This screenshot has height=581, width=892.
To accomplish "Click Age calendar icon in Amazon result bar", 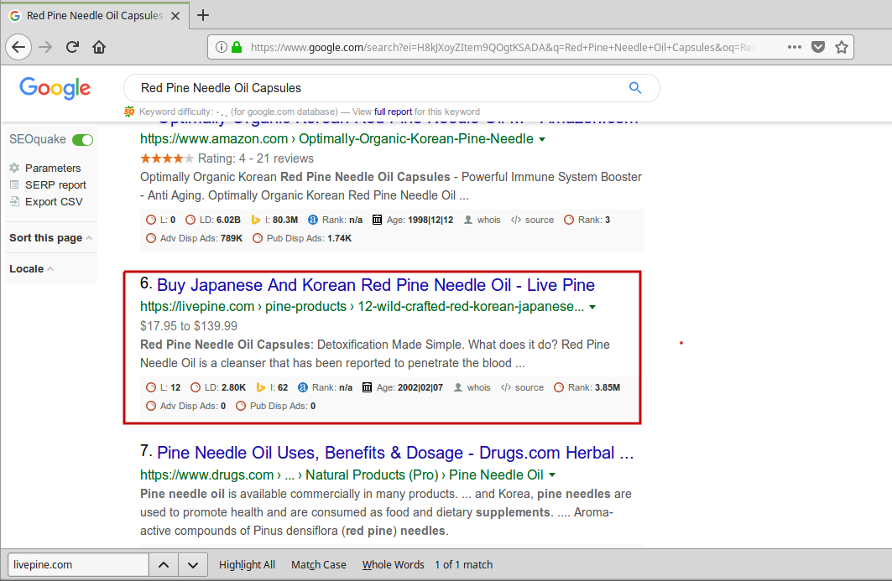I will (377, 220).
